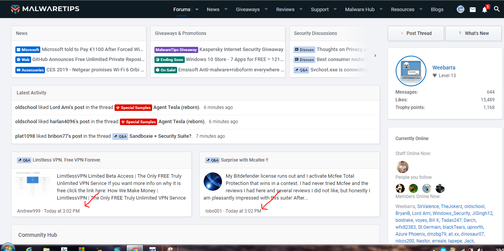The height and width of the screenshot is (251, 504).
Task: Open the staff member avatar under Staff Online
Action: pos(402,167)
